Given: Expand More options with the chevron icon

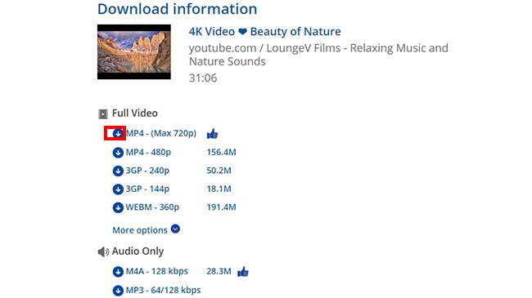Looking at the screenshot, I should 175,229.
